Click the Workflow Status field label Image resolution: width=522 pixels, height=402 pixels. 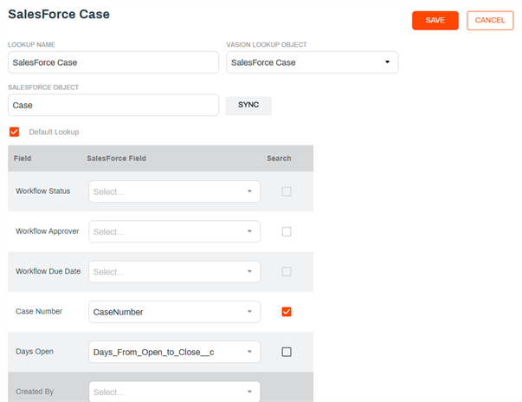(x=43, y=191)
